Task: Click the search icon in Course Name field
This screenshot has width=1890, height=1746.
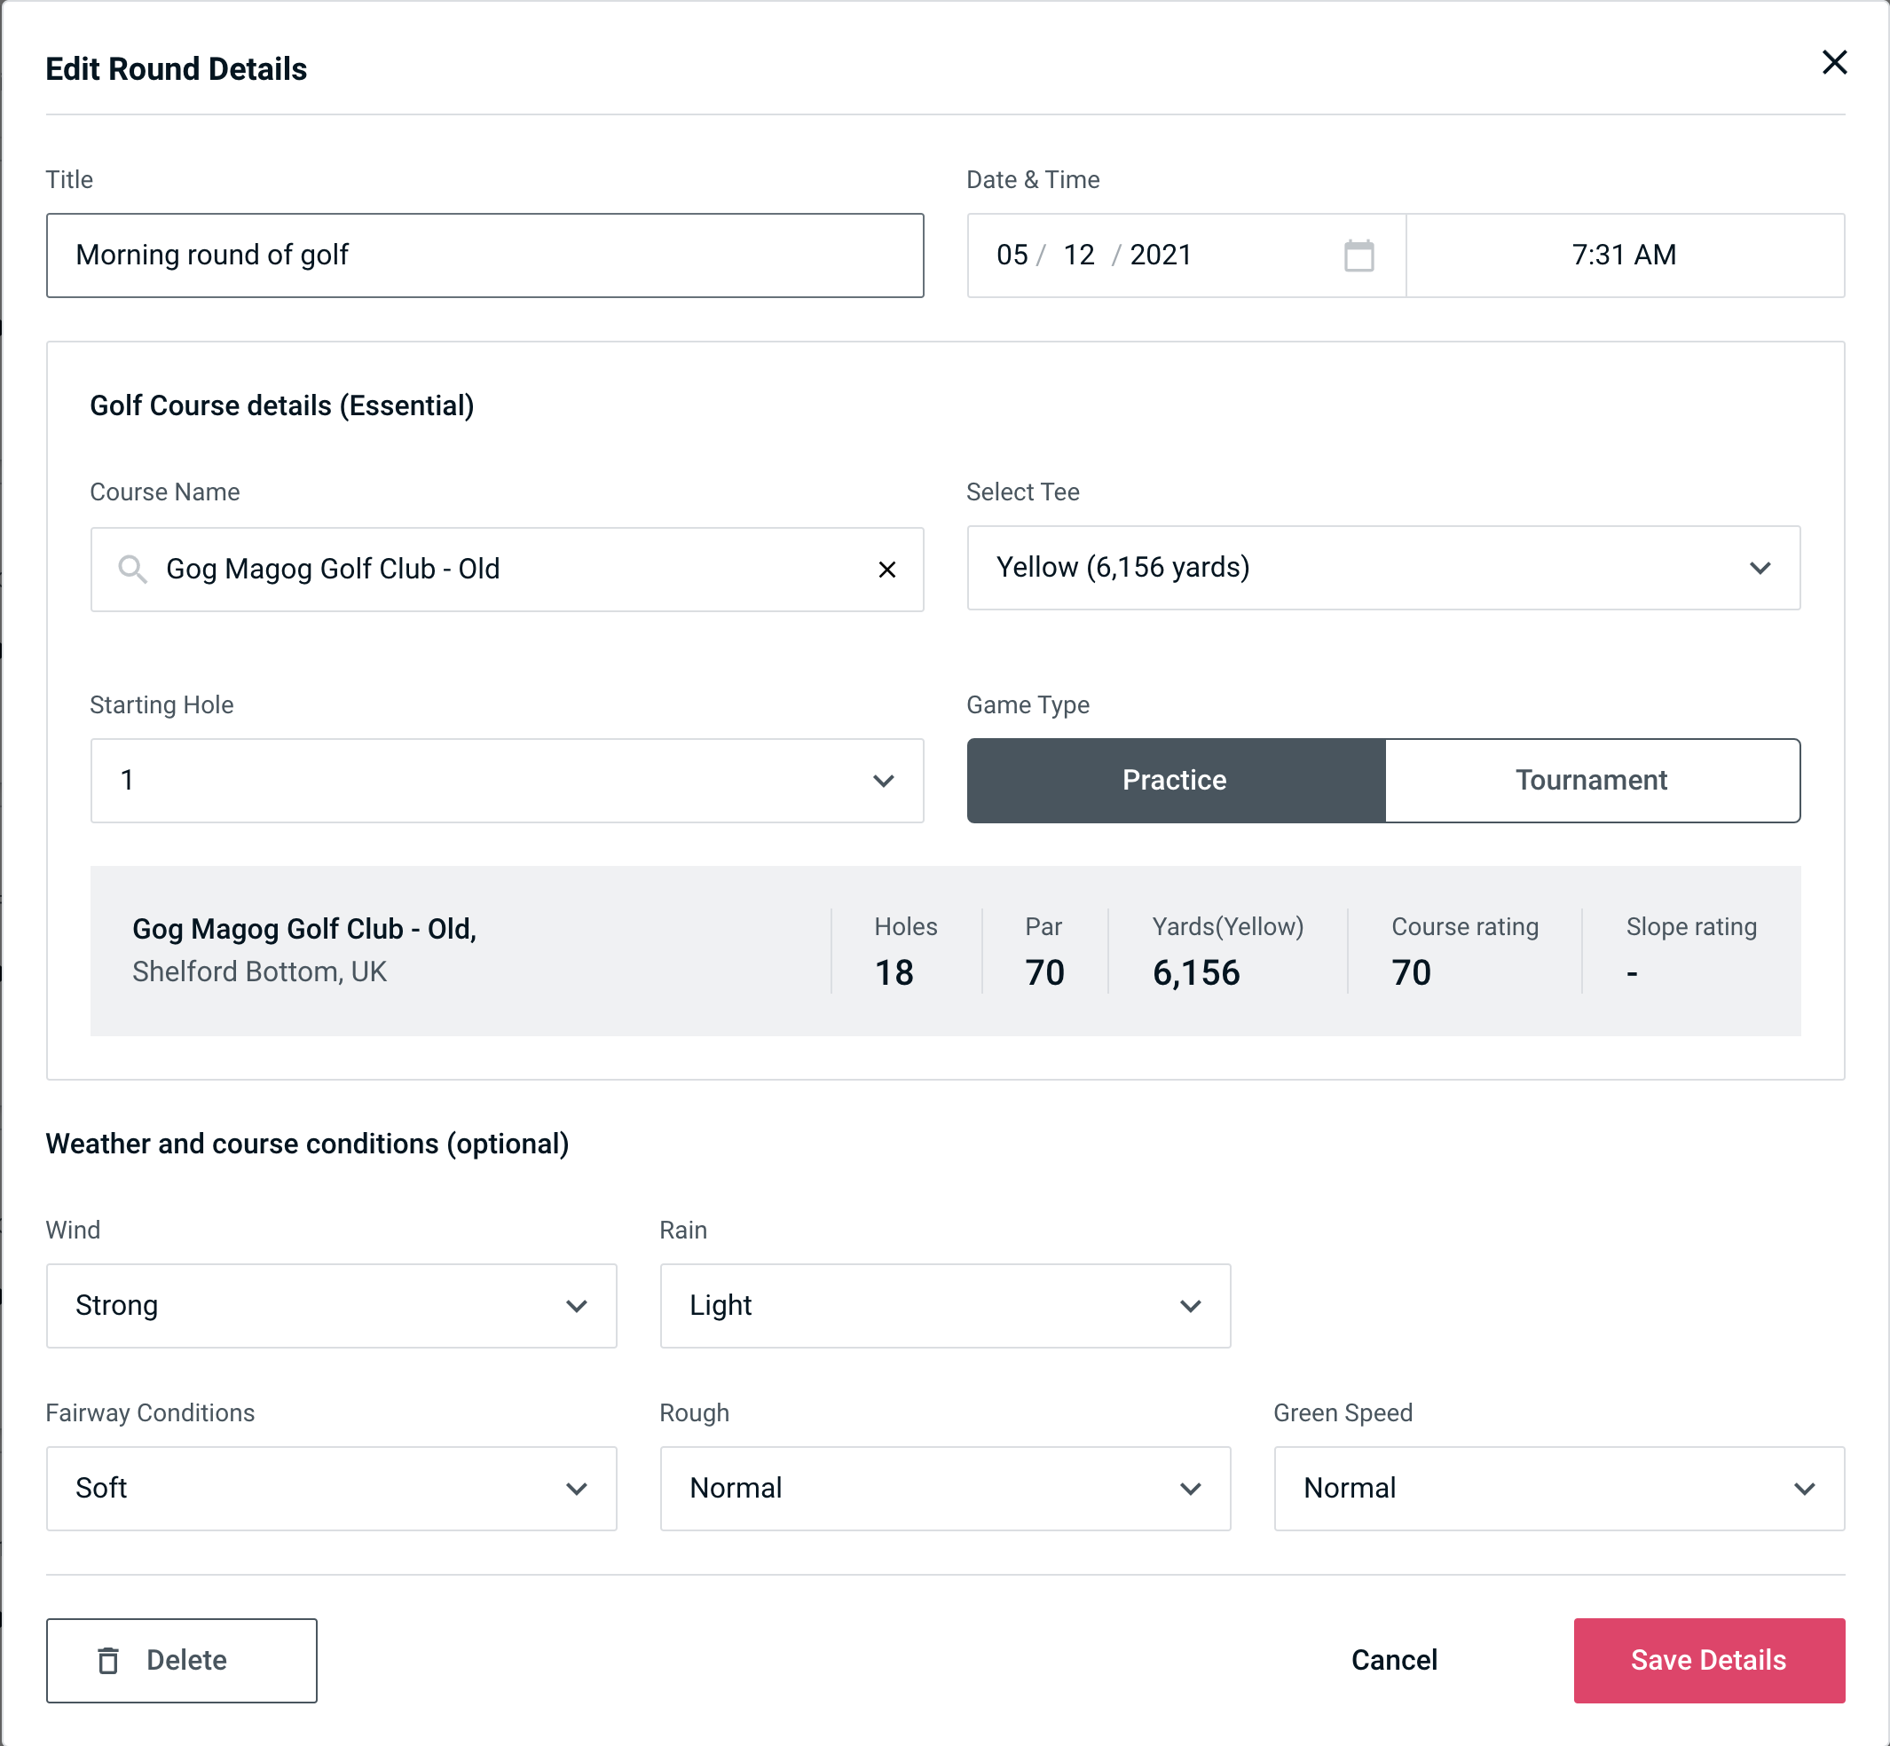Action: [133, 568]
